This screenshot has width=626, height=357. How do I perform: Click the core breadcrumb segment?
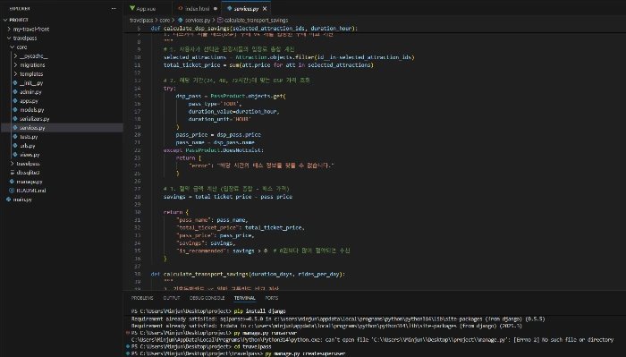[x=165, y=20]
